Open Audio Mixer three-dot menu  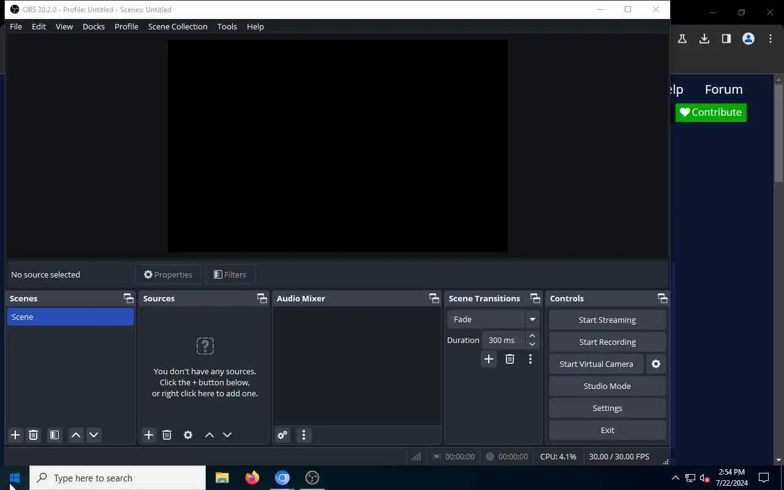pos(304,435)
